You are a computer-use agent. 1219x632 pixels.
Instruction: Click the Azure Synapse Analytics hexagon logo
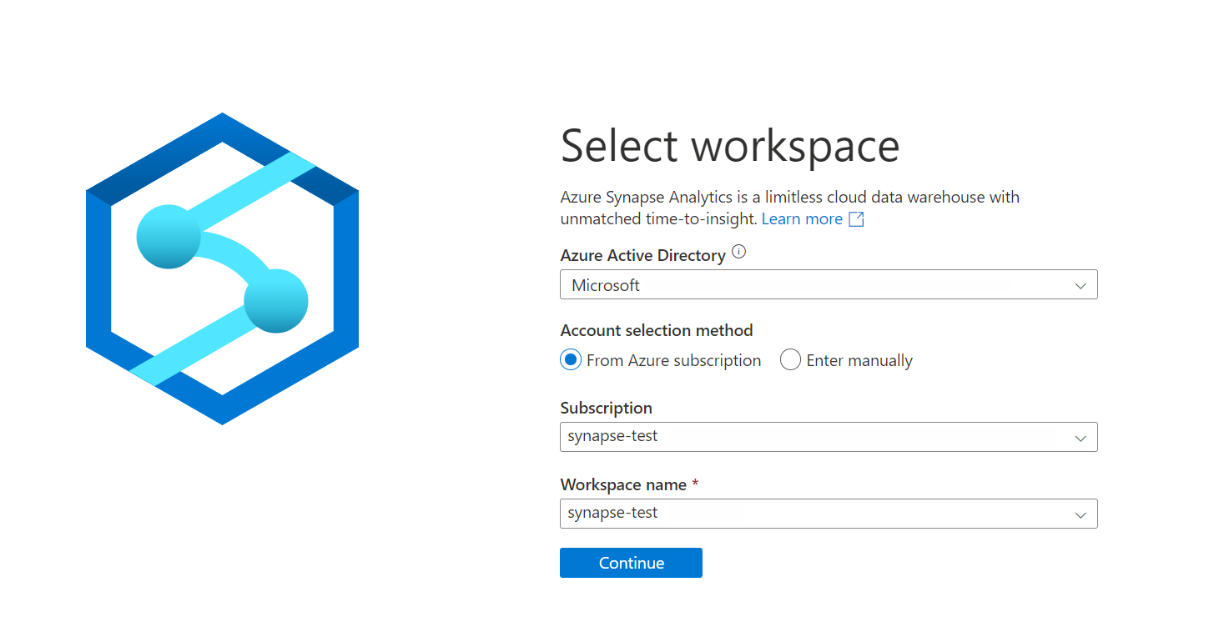click(222, 268)
